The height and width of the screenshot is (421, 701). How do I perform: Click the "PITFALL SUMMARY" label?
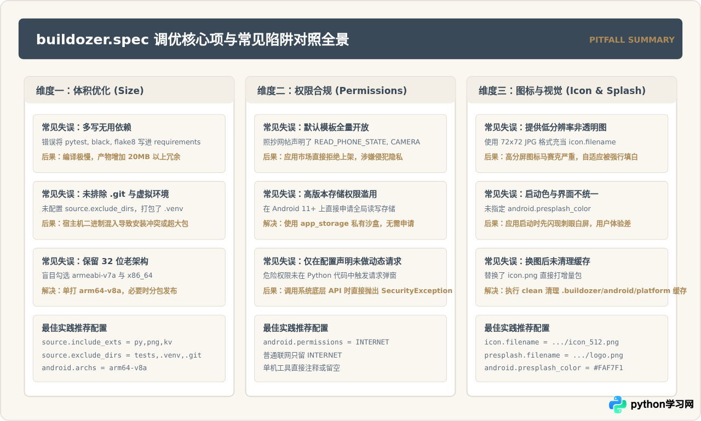pos(632,40)
